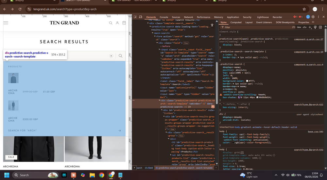Image resolution: width=327 pixels, height=180 pixels.
Task: Go back in Chrome
Action: coord(5,9)
